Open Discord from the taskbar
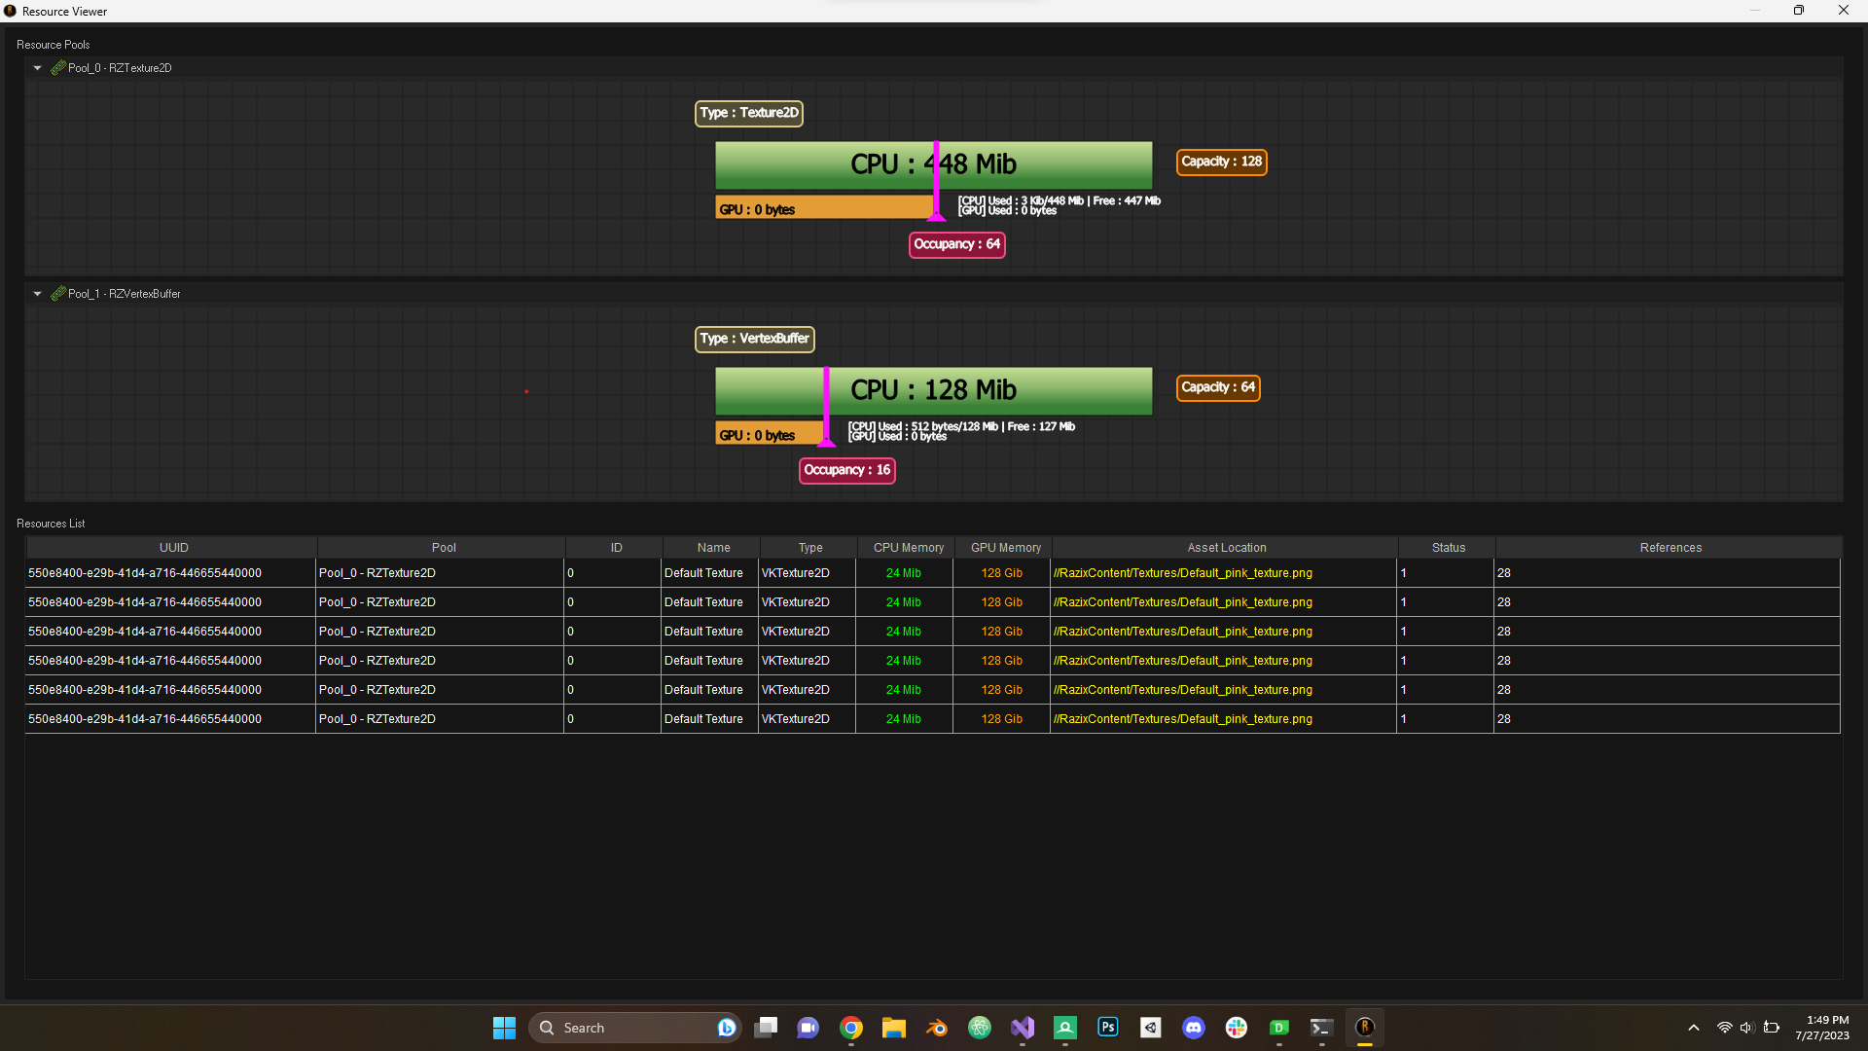1868x1051 pixels. point(1193,1028)
